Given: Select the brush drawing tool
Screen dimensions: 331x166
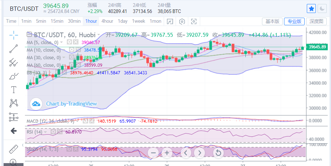Looking at the screenshot, I should click(14, 76).
